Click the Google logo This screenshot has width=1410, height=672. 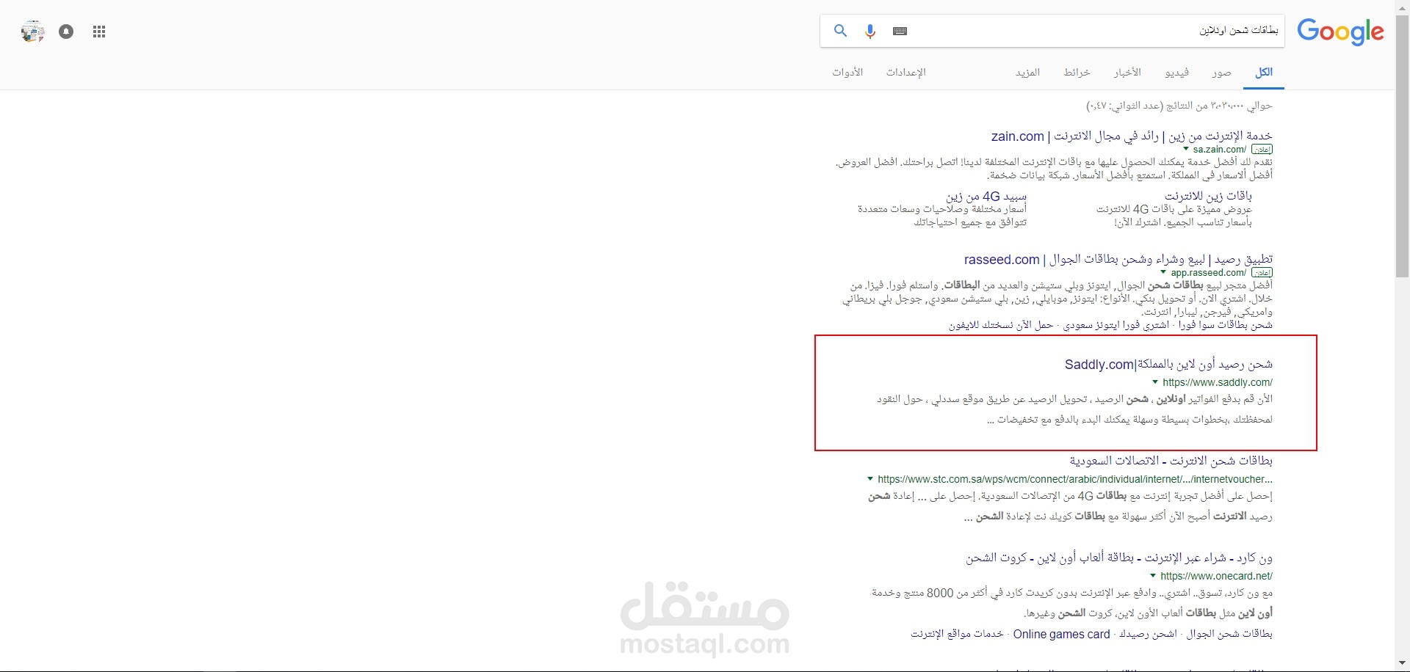pyautogui.click(x=1340, y=32)
